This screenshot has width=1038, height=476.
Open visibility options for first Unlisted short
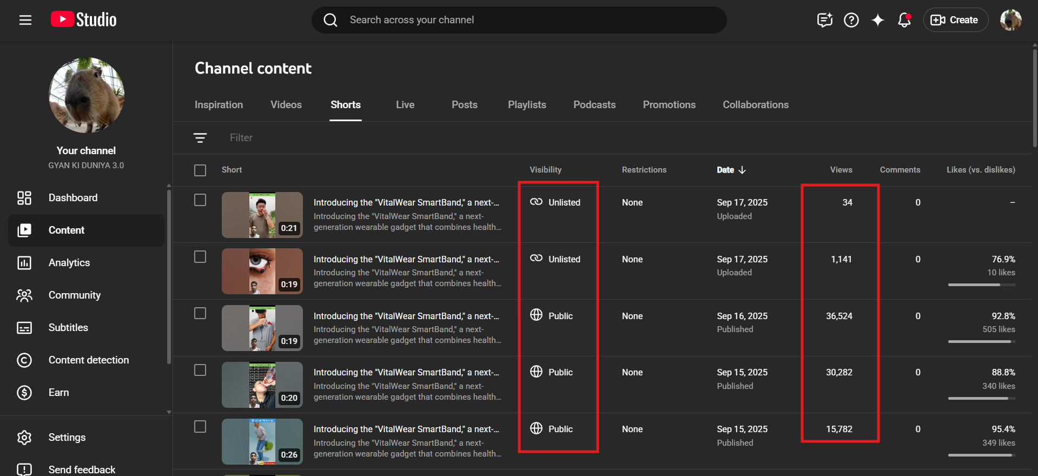tap(556, 202)
